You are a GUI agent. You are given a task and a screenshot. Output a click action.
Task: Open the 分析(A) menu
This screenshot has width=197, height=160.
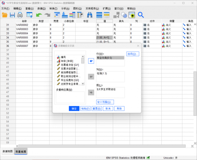(x=65, y=8)
